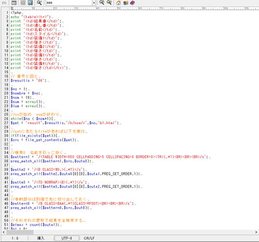
Task: Click the horizontal scrollbar thumb
Action: [20, 232]
